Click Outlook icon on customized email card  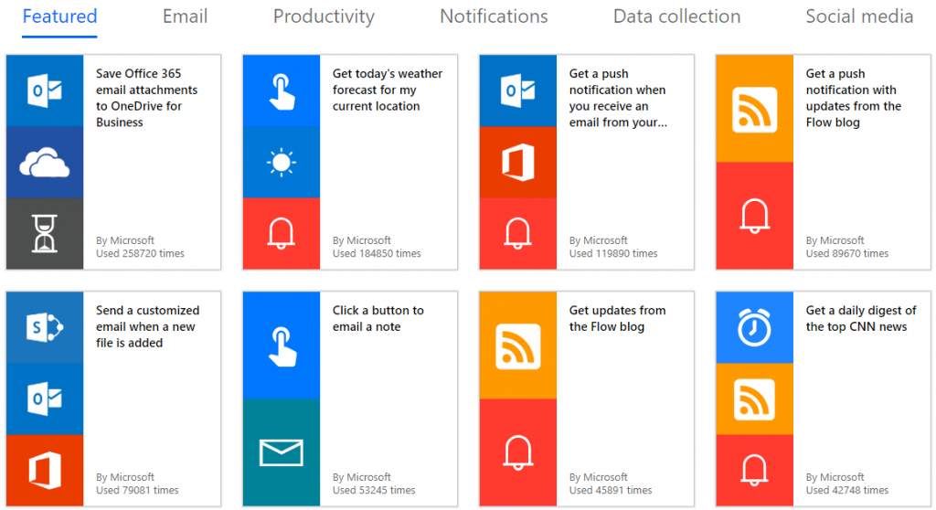coord(45,398)
